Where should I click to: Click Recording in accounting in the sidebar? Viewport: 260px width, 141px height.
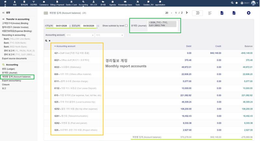(14, 35)
